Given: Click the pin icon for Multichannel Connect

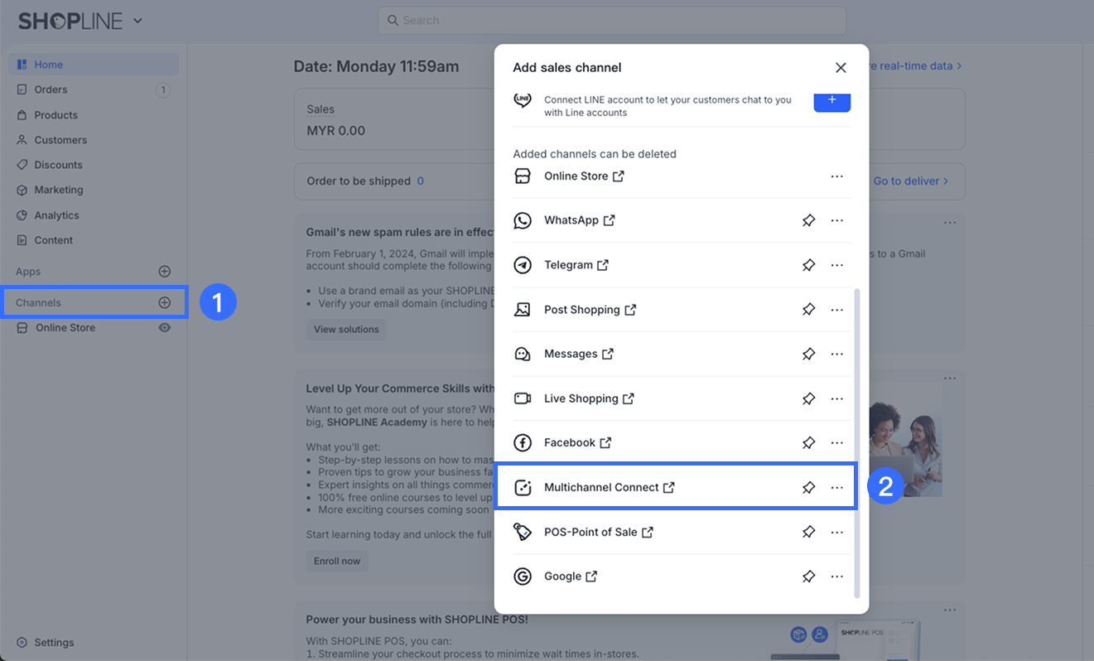Looking at the screenshot, I should click(x=808, y=488).
